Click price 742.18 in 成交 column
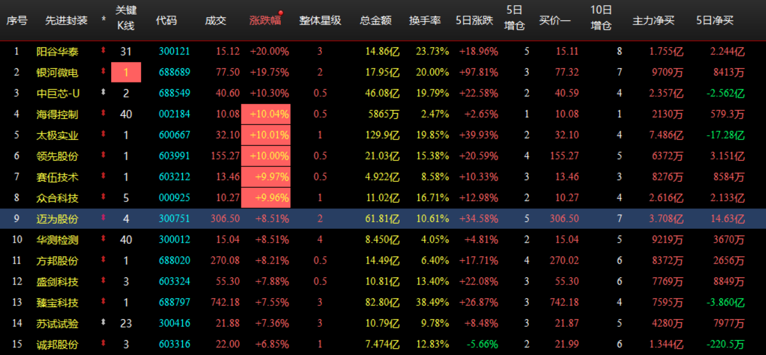766x355 pixels. point(225,303)
